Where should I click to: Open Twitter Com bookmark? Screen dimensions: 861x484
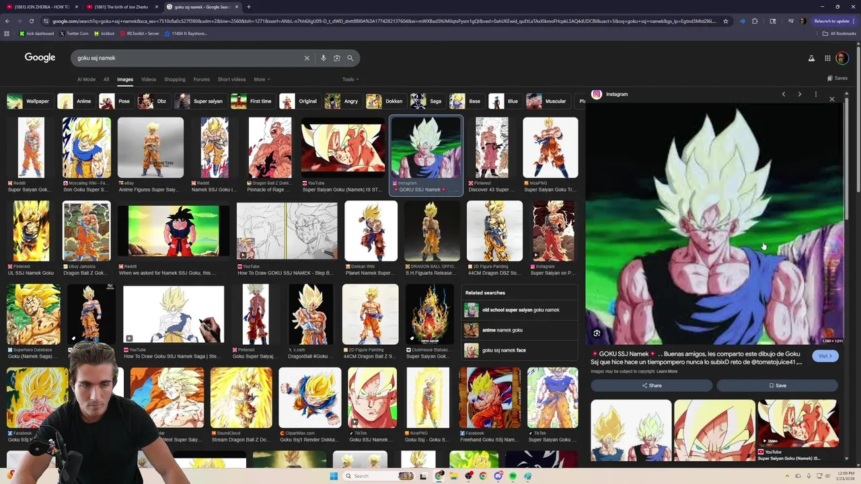[73, 34]
